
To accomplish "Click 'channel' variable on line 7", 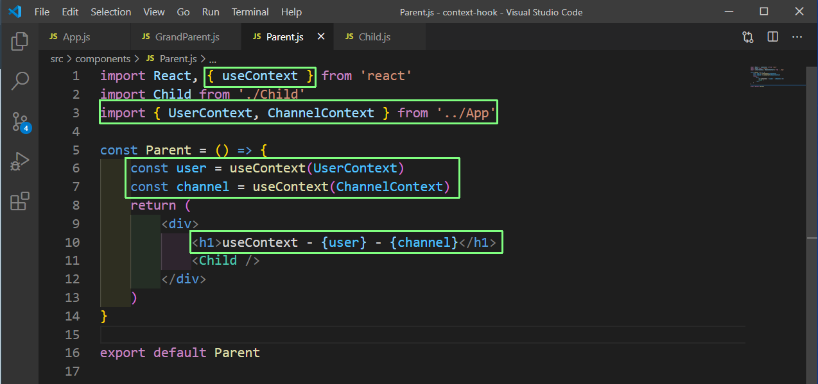I will [x=202, y=187].
